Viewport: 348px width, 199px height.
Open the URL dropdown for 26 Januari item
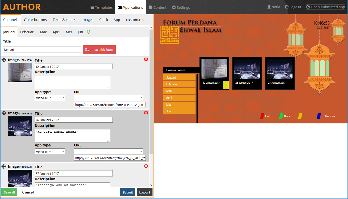click(x=109, y=152)
